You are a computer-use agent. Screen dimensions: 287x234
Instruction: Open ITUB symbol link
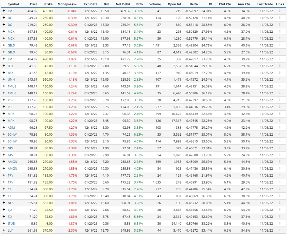pos(11,223)
